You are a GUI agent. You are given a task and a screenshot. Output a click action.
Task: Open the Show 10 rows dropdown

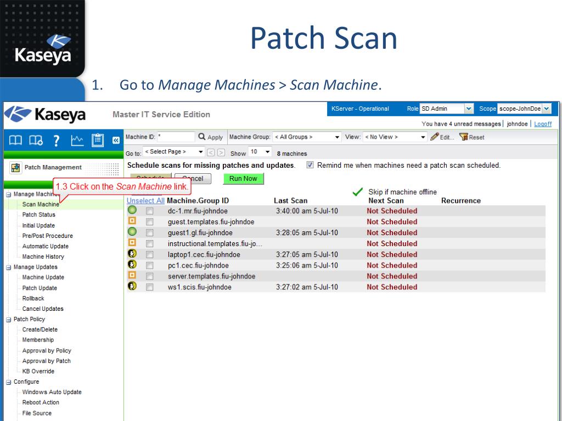tap(260, 152)
